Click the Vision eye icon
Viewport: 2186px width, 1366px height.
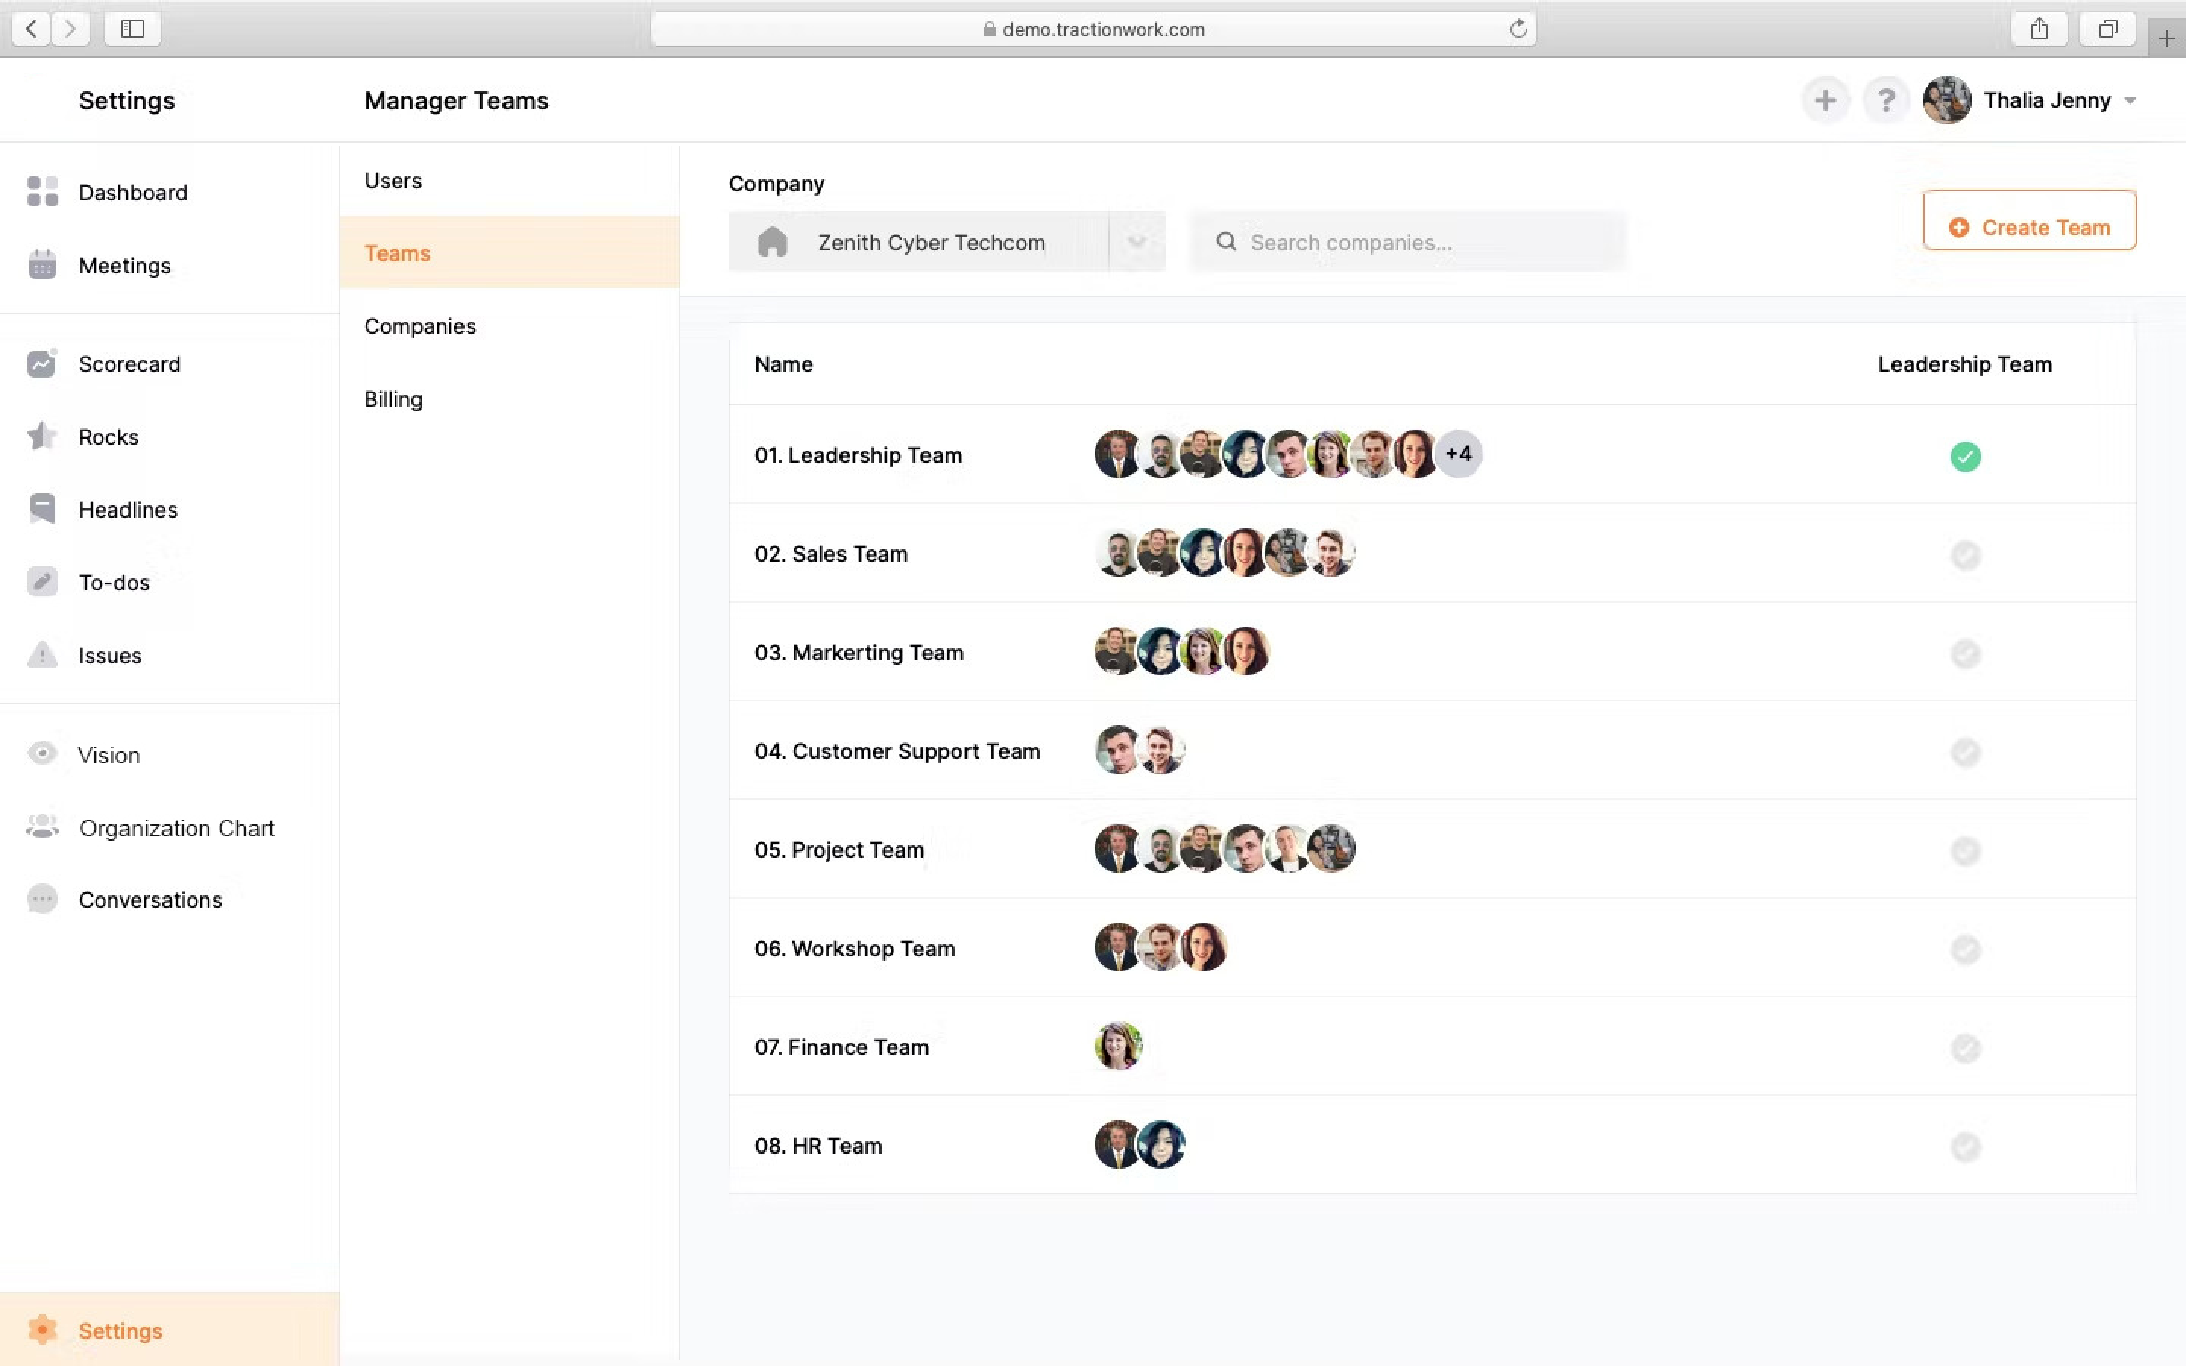pyautogui.click(x=43, y=754)
